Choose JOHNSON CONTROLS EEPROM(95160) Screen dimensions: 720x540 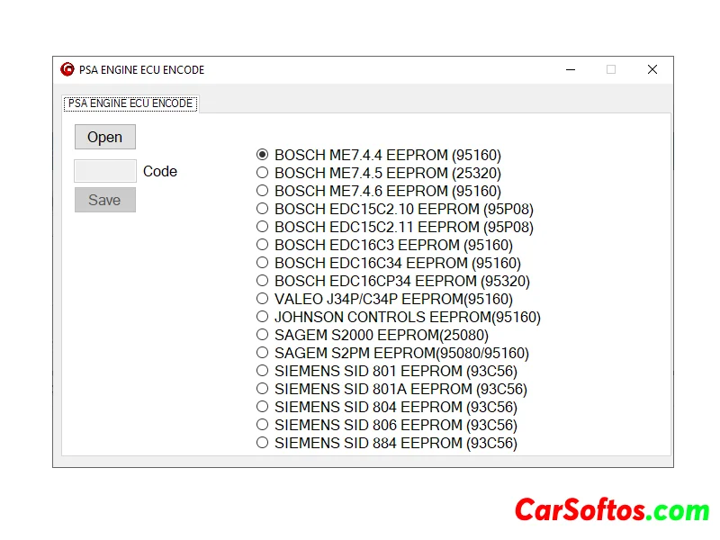coord(263,317)
